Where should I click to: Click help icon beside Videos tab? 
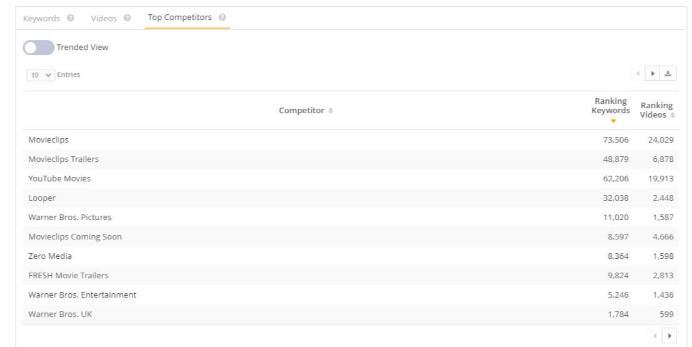128,18
